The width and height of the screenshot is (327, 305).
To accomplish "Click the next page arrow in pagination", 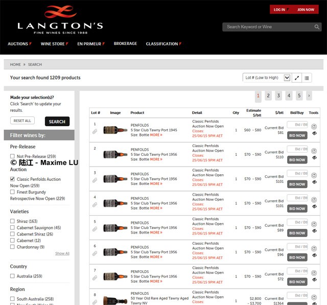I will (x=309, y=96).
